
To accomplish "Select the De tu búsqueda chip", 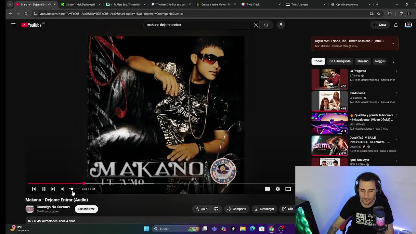I will (x=340, y=61).
